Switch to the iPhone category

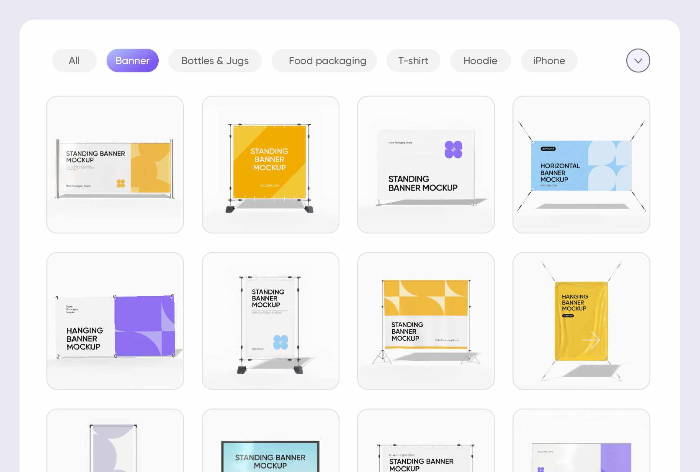549,61
